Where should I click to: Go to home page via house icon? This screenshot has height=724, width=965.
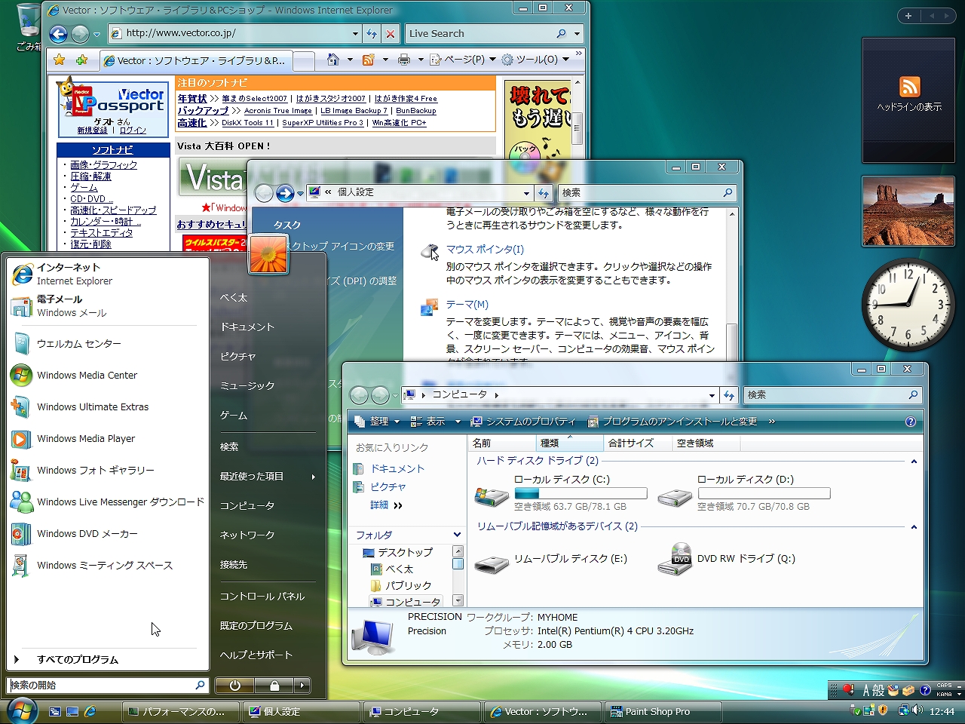tap(332, 60)
